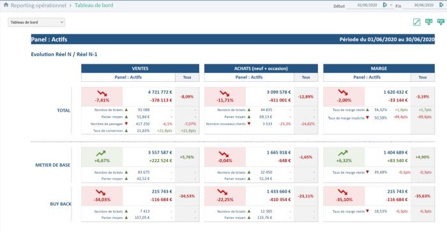
Task: Select the Tous tab under ACHATS
Action: pos(306,77)
